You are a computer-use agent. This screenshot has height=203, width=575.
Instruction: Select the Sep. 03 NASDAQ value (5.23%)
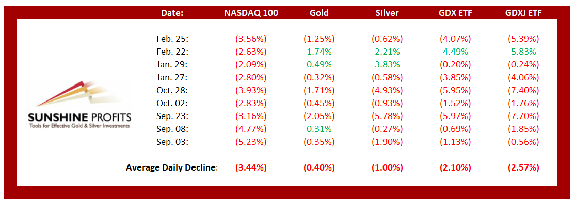tap(251, 142)
